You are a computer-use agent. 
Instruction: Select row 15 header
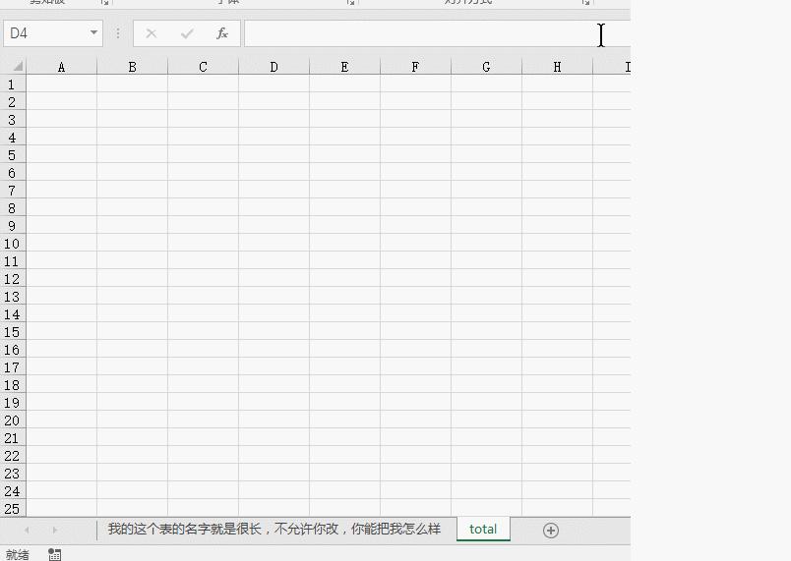[x=13, y=332]
